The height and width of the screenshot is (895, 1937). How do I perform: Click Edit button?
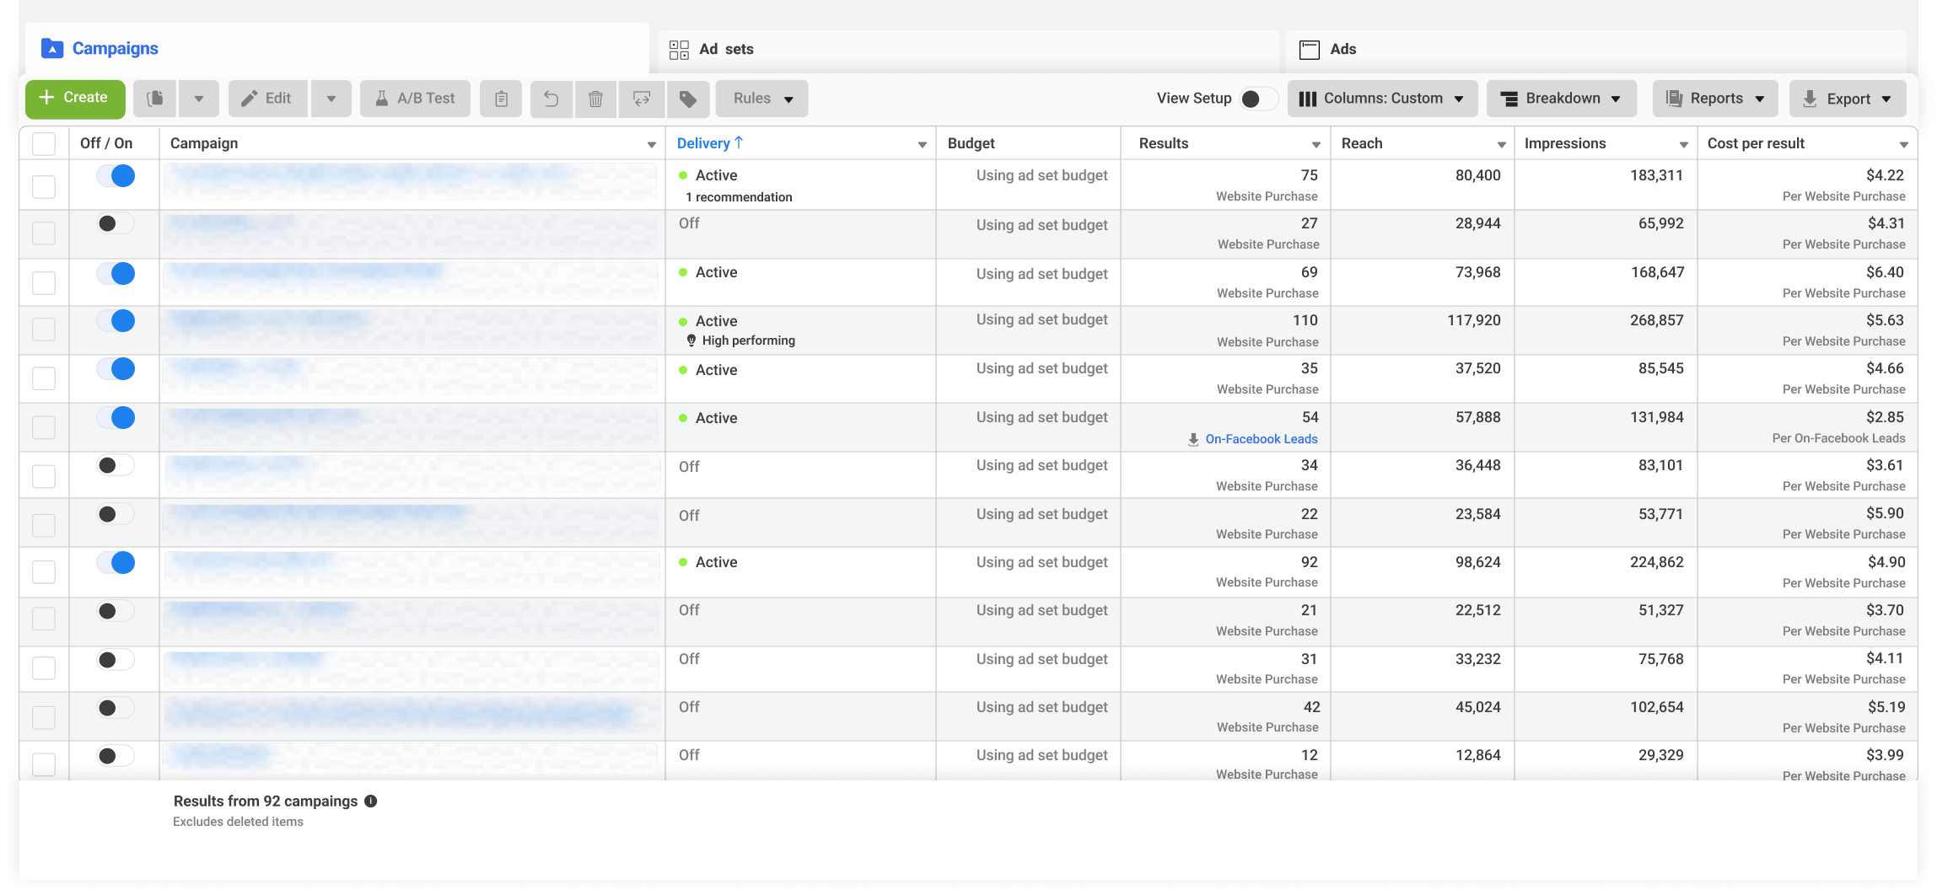[x=267, y=99]
